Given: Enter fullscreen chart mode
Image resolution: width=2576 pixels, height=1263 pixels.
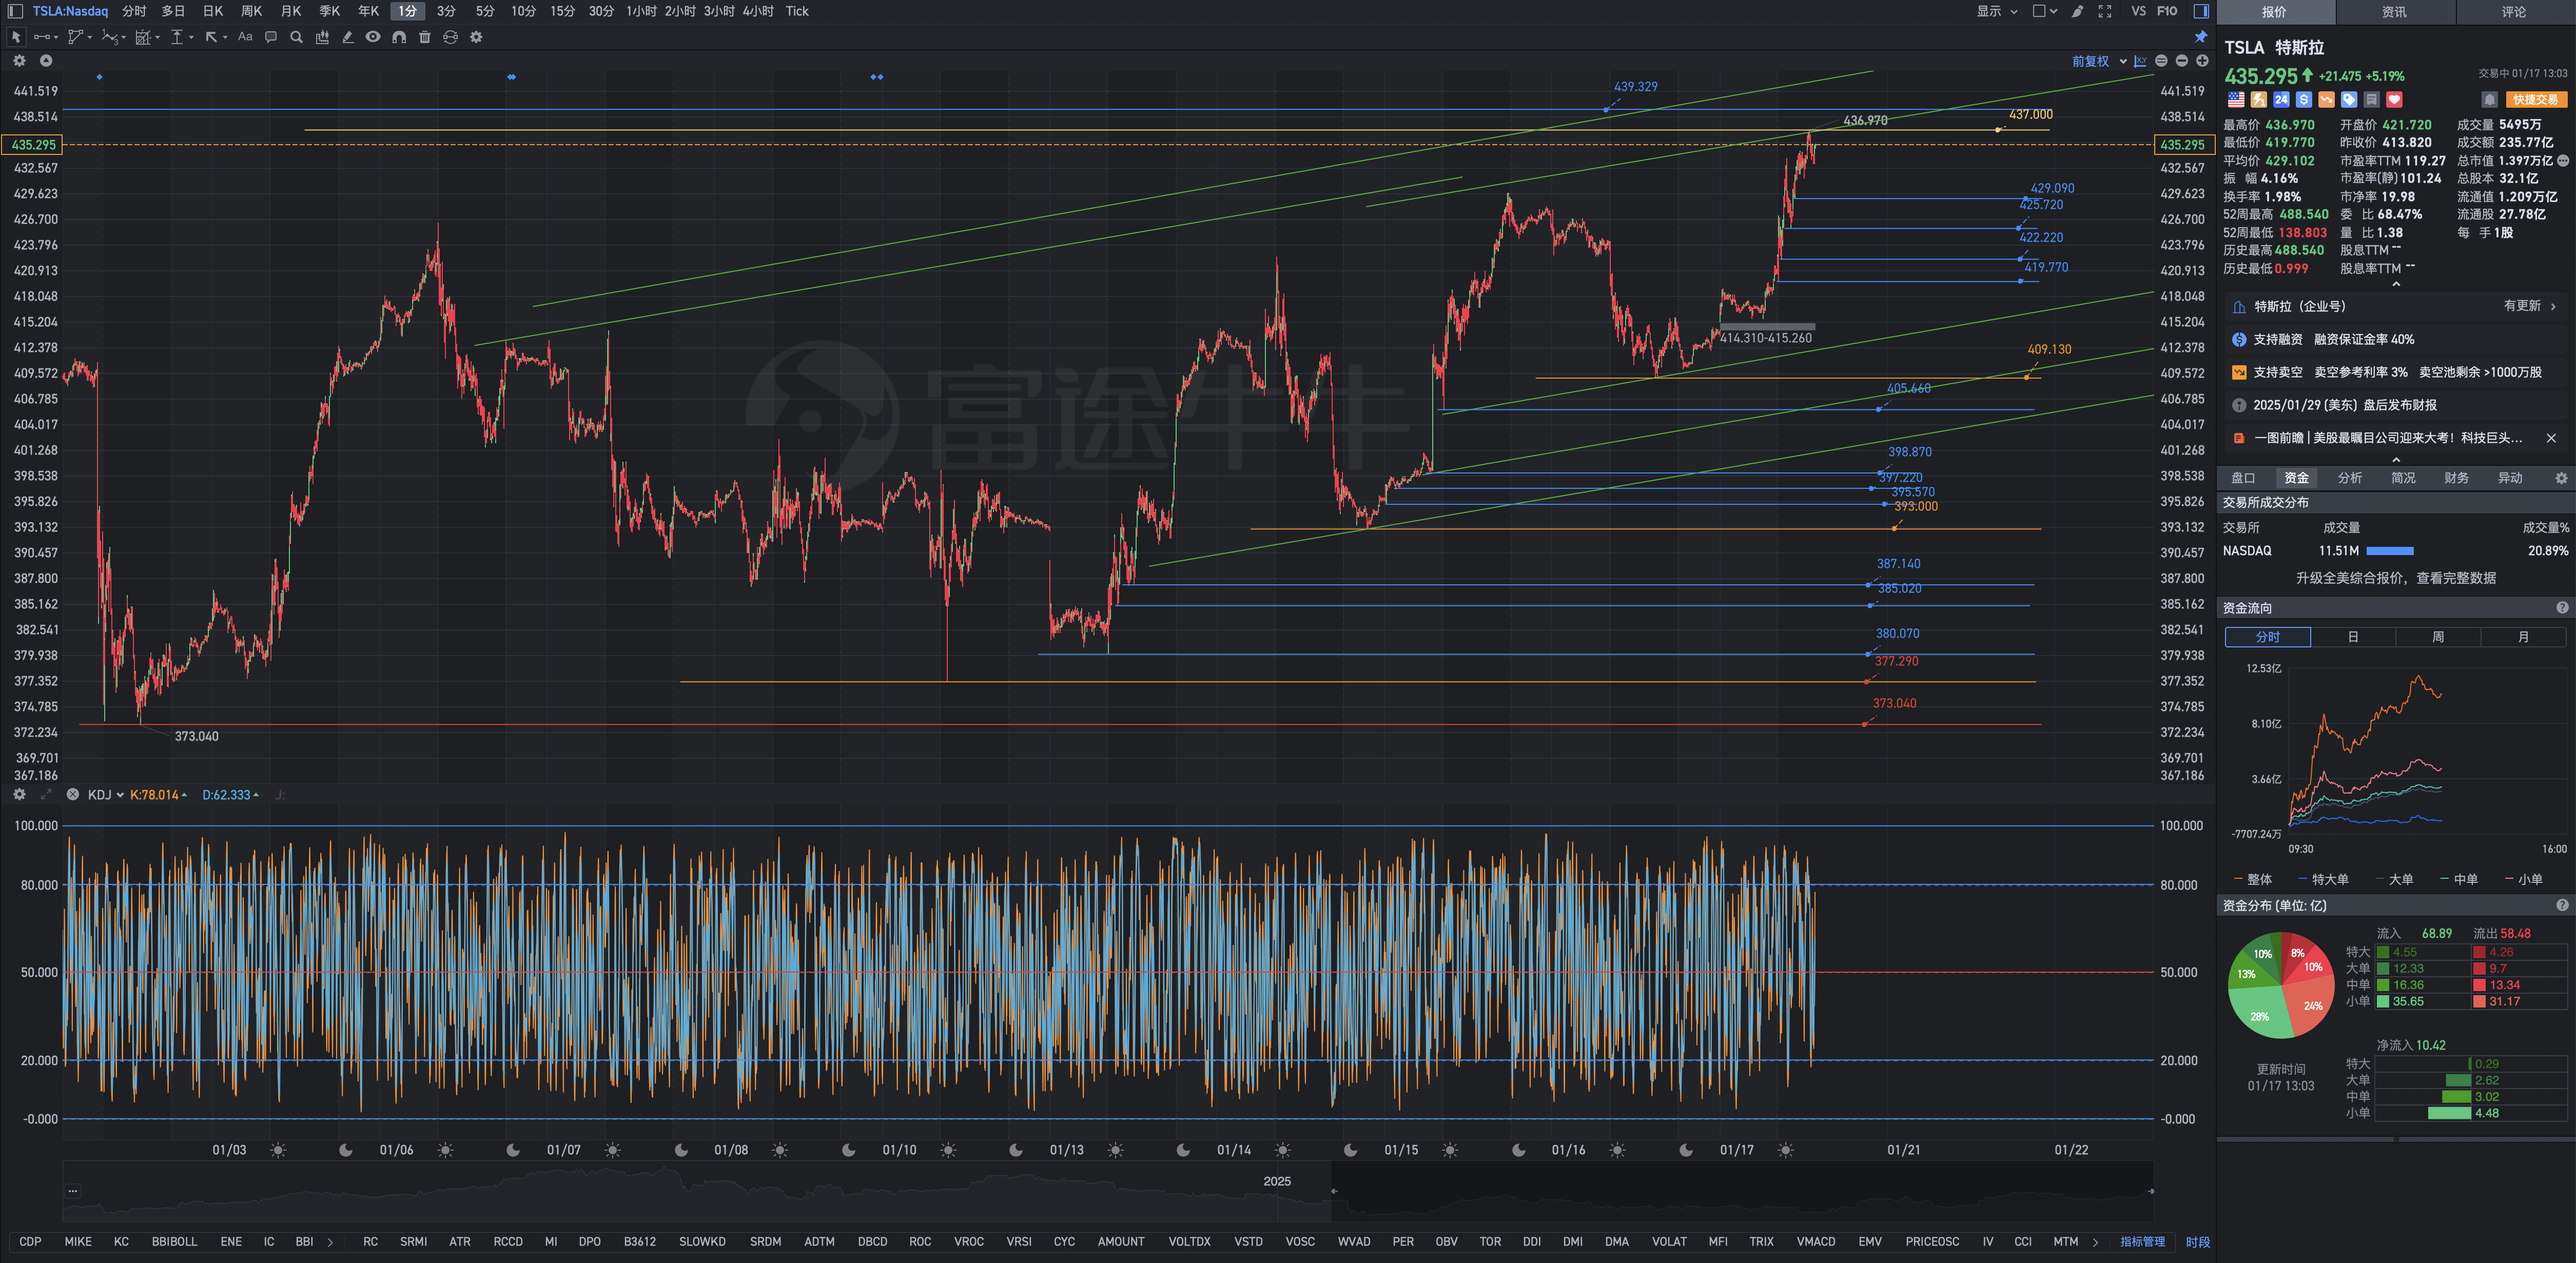Looking at the screenshot, I should (2105, 11).
